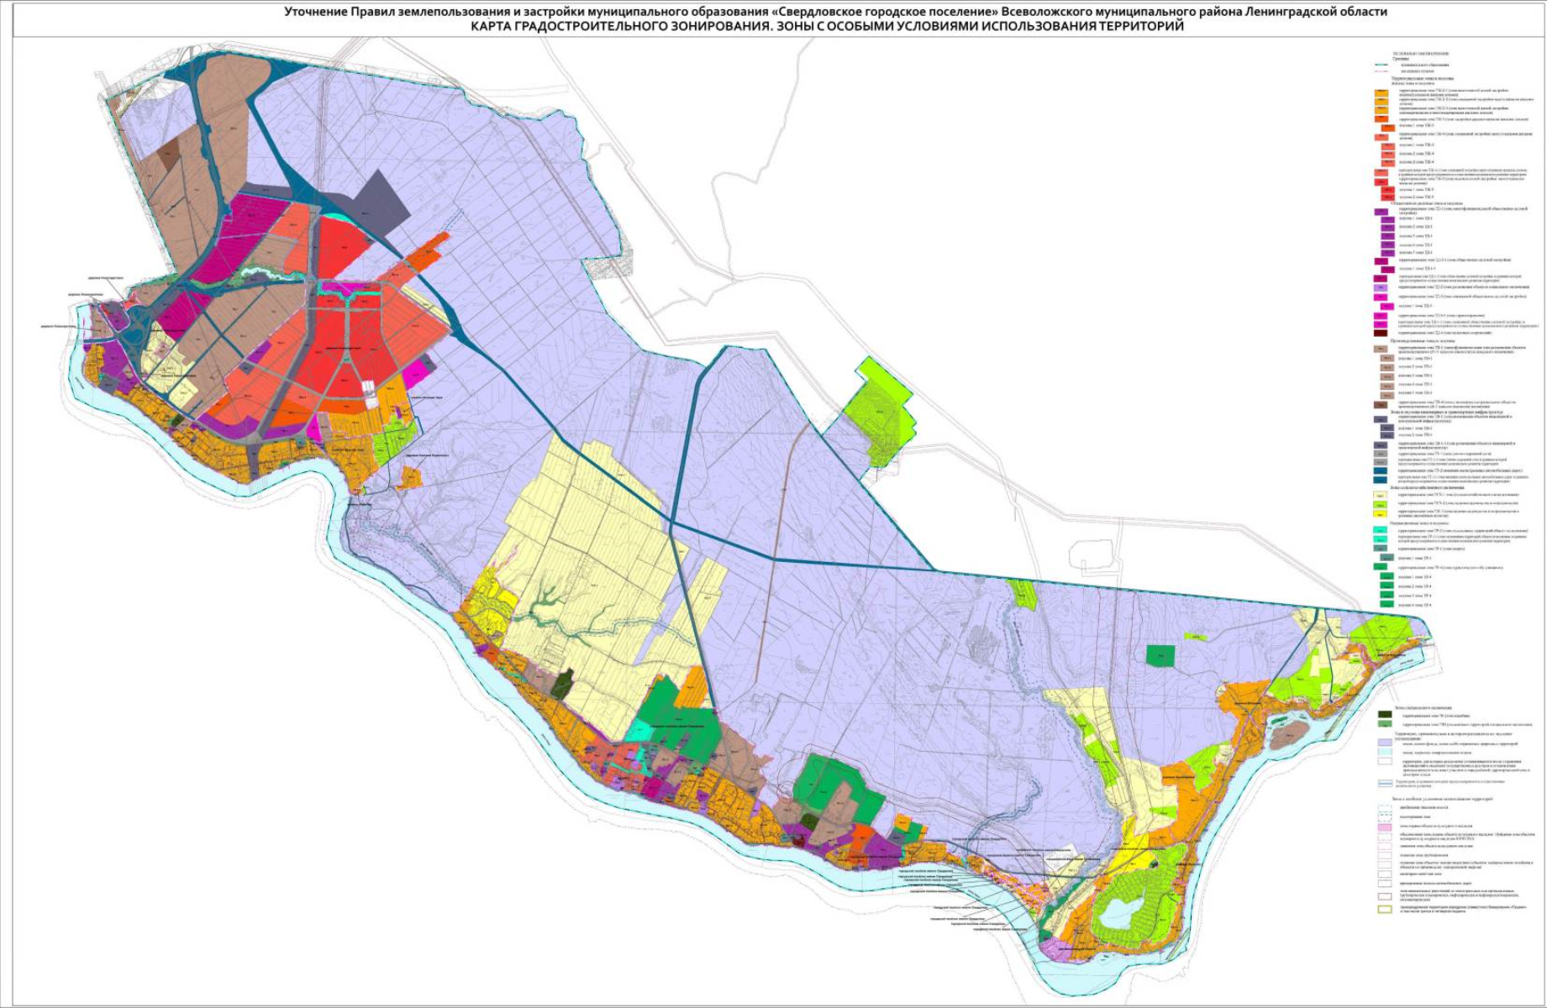The height and width of the screenshot is (1008, 1547).
Task: Click the teal road junction in the map center
Action: pos(673,523)
